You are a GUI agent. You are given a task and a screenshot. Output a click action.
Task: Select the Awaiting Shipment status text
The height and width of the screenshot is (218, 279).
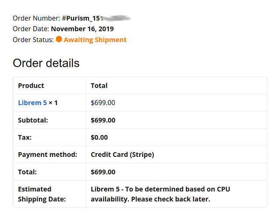pyautogui.click(x=95, y=40)
